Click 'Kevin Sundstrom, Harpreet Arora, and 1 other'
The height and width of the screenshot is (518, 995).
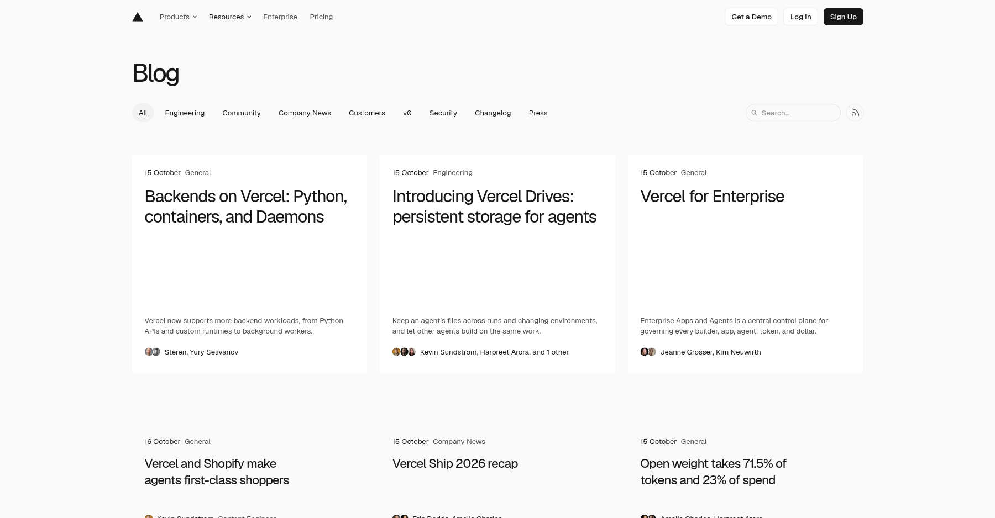coord(494,352)
